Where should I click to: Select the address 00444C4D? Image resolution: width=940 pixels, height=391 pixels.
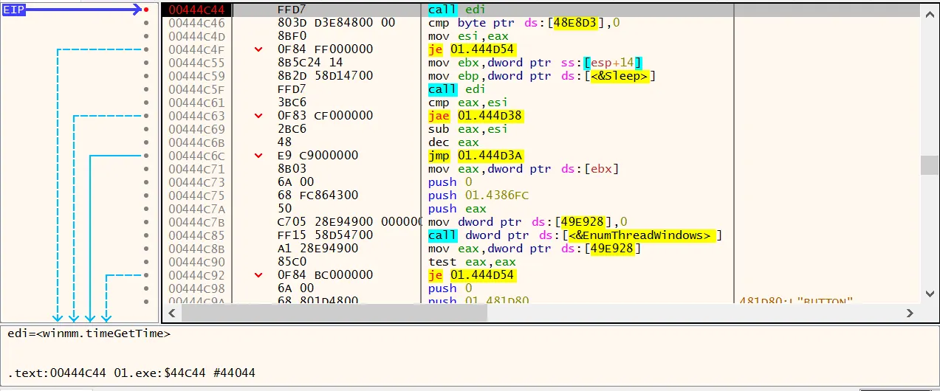coord(196,36)
